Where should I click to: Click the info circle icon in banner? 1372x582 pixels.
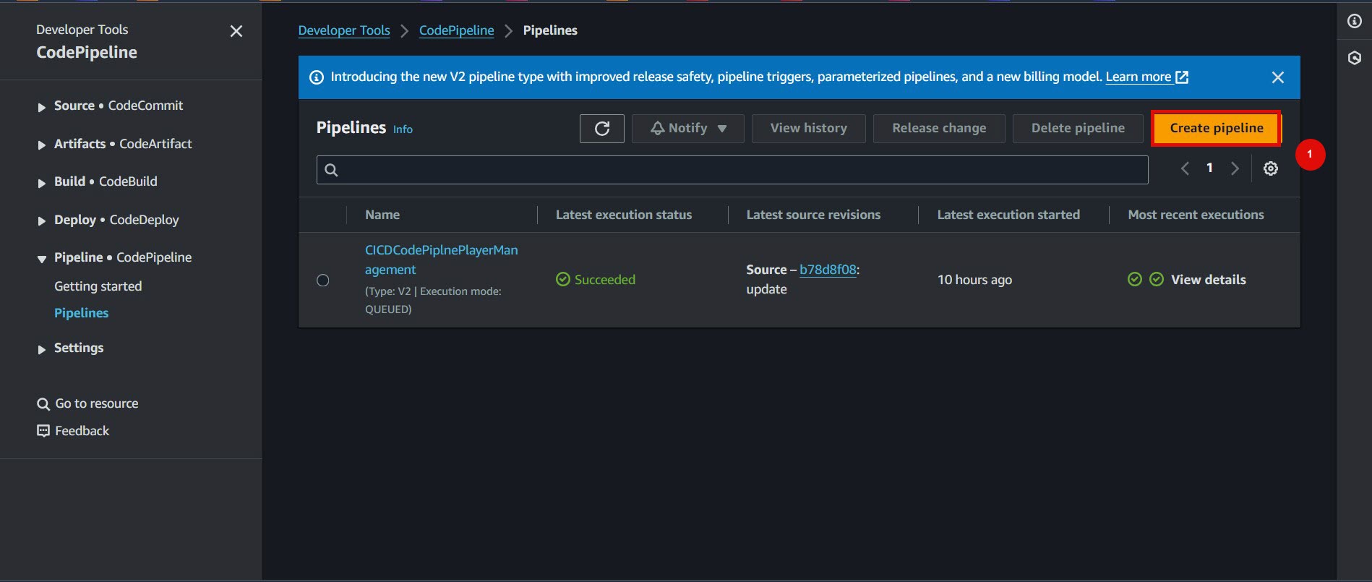click(317, 77)
